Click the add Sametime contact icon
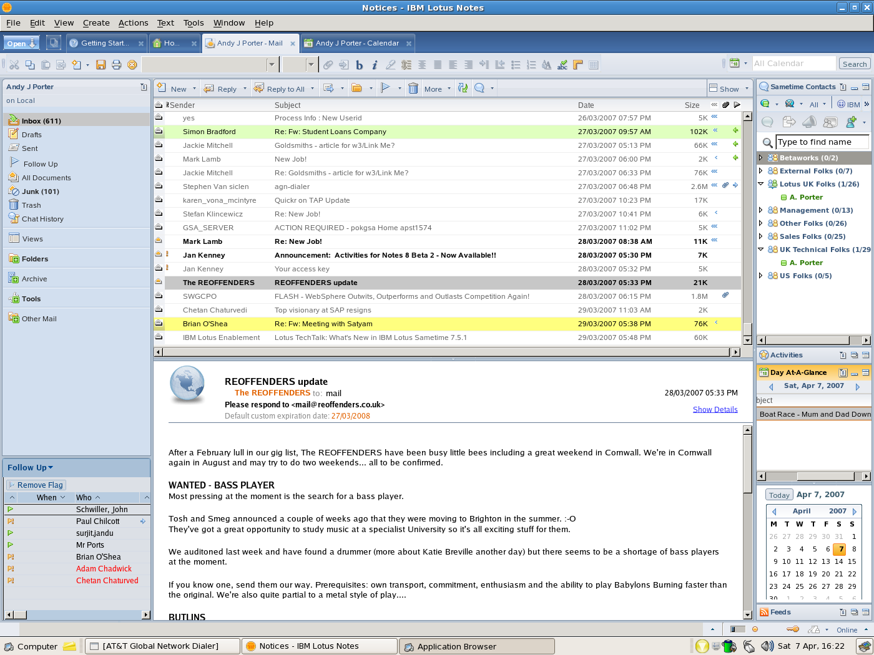This screenshot has width=874, height=655. click(851, 122)
